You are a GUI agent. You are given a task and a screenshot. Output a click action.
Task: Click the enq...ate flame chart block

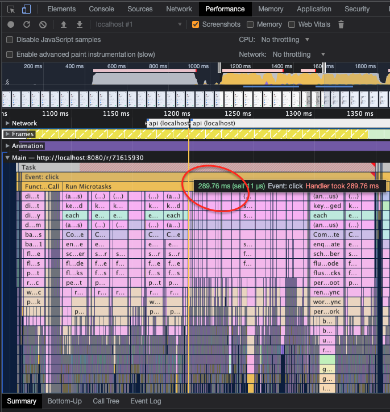point(326,245)
